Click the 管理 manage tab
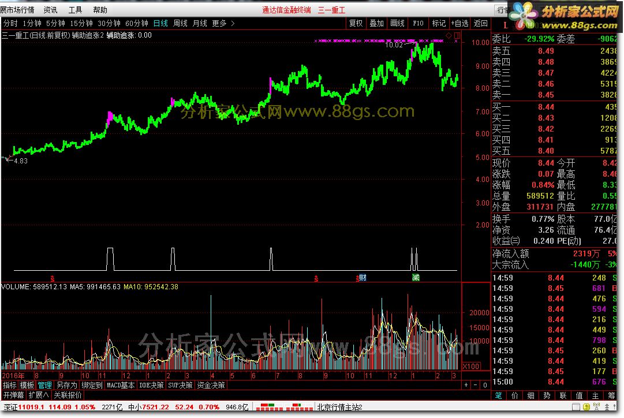This screenshot has height=418, width=624. click(x=44, y=385)
